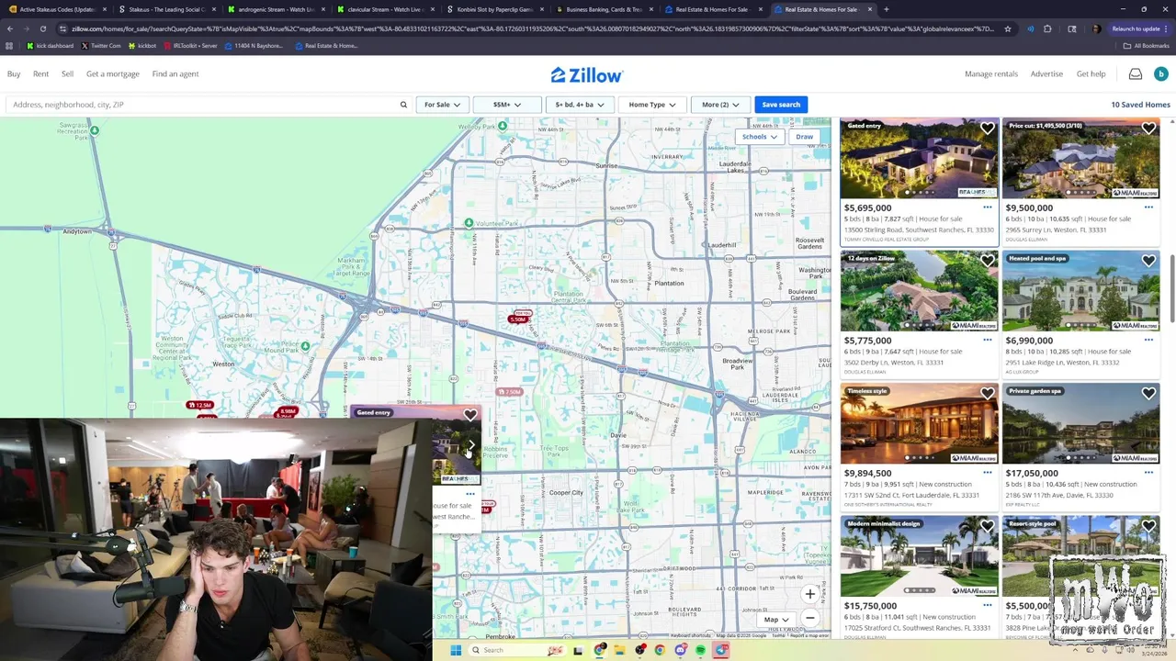1176x661 pixels.
Task: Reload the page in Chrome
Action: [42, 28]
